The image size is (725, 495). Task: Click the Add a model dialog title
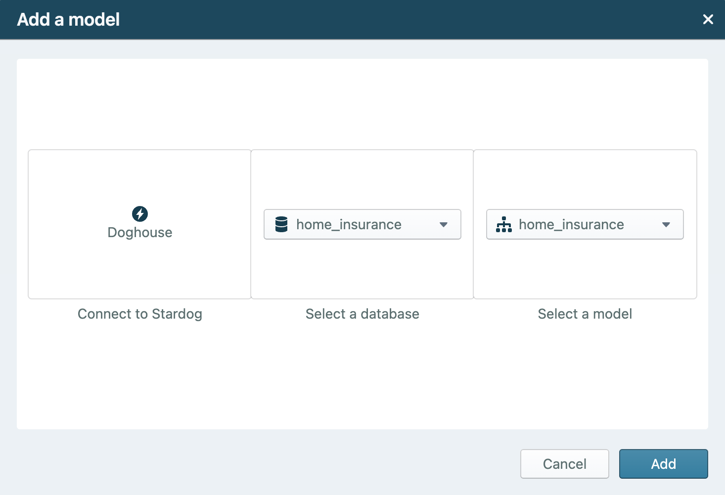68,20
